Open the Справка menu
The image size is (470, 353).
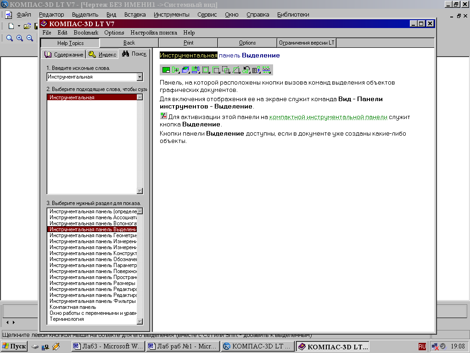coord(258,14)
